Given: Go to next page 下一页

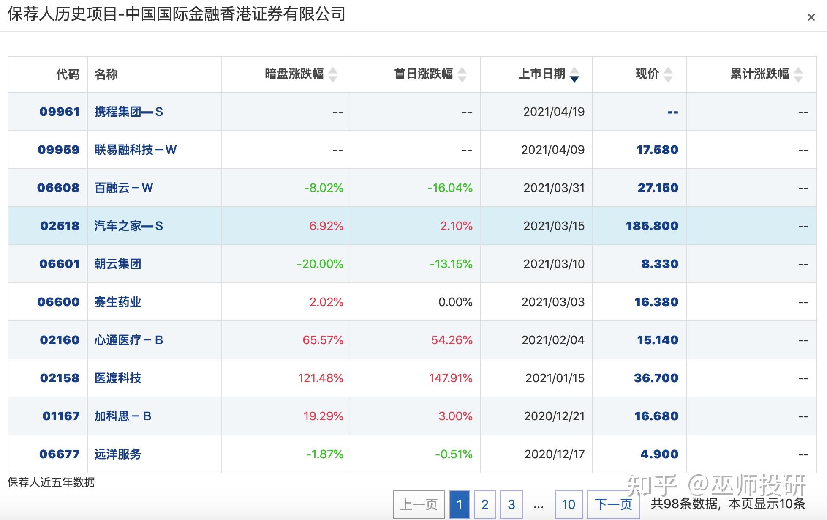Looking at the screenshot, I should pos(613,504).
